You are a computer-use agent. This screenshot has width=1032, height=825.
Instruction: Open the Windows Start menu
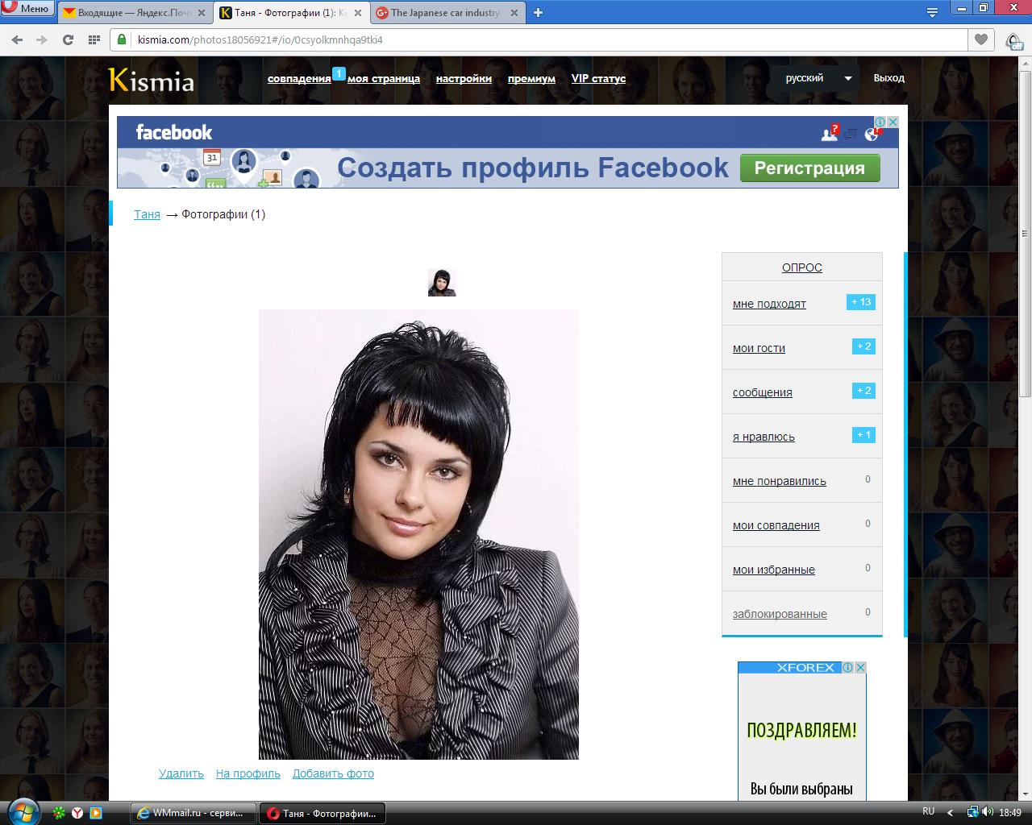pos(23,812)
